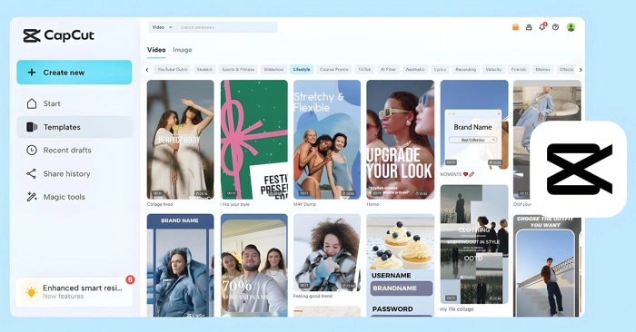Screen dimensions: 636x332
Task: Open the Brand Name Best Collection template
Action: (x=474, y=124)
